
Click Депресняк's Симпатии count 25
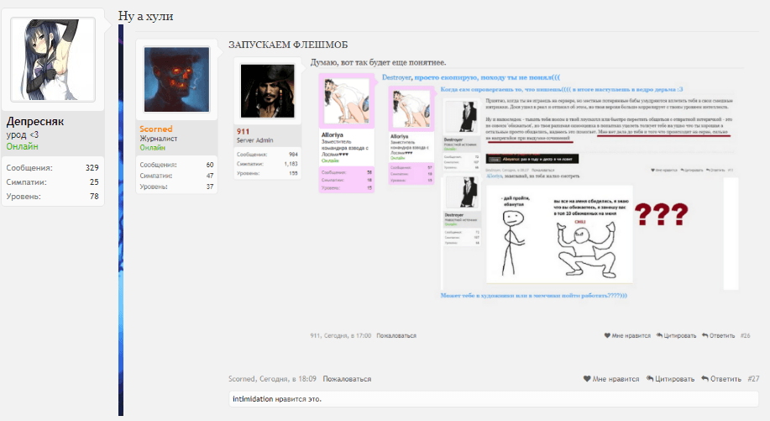click(94, 182)
